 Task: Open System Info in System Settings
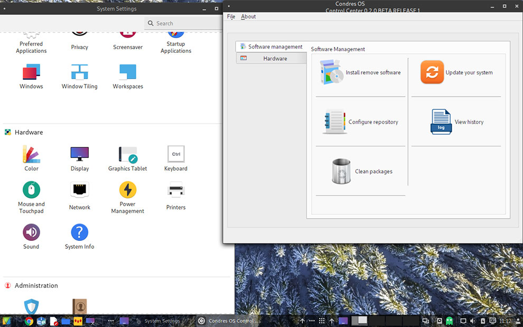pyautogui.click(x=79, y=237)
